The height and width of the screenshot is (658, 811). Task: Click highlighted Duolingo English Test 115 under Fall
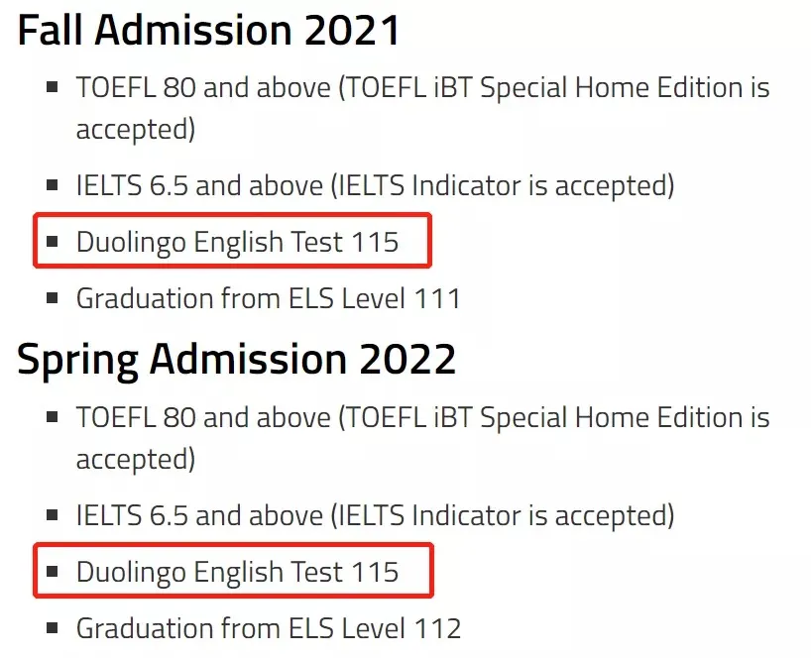(x=237, y=242)
